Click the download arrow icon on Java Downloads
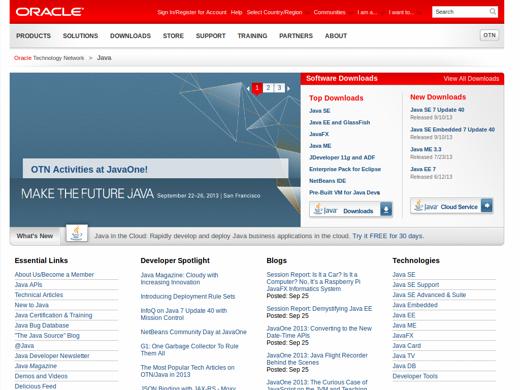This screenshot has width=520, height=390. 386,209
